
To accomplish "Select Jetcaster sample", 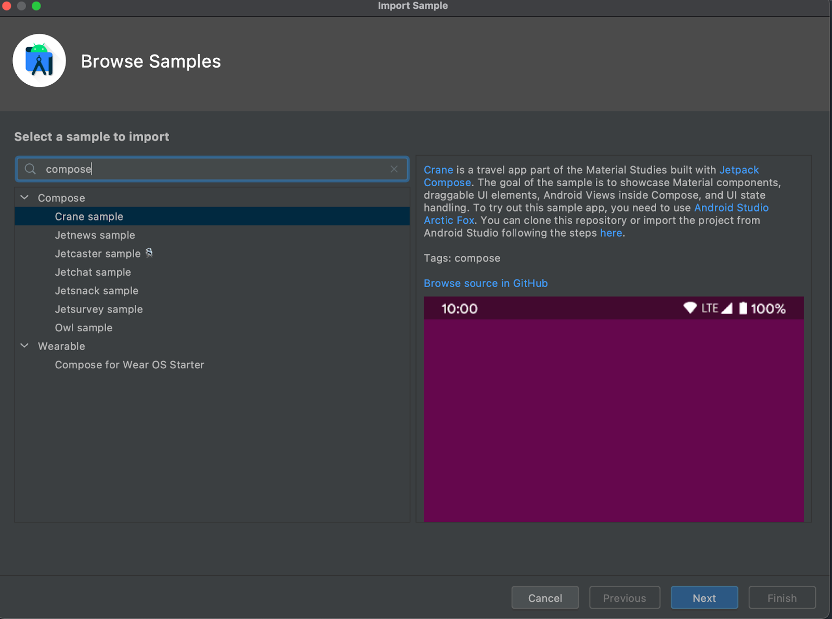I will click(212, 253).
